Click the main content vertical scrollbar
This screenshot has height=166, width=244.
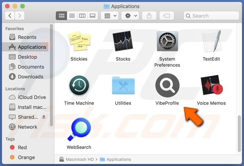(x=239, y=134)
